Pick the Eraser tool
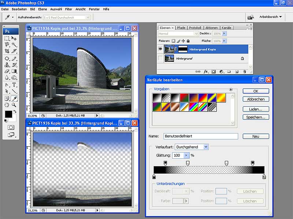This screenshot has height=219, width=293. tap(7, 71)
